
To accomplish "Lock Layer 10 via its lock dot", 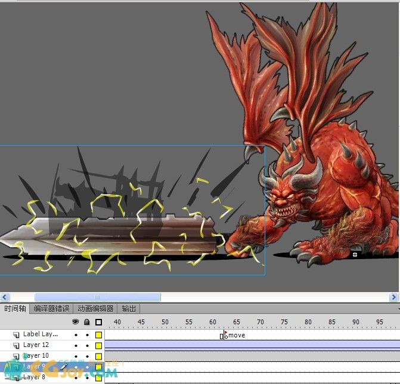I will click(x=87, y=356).
